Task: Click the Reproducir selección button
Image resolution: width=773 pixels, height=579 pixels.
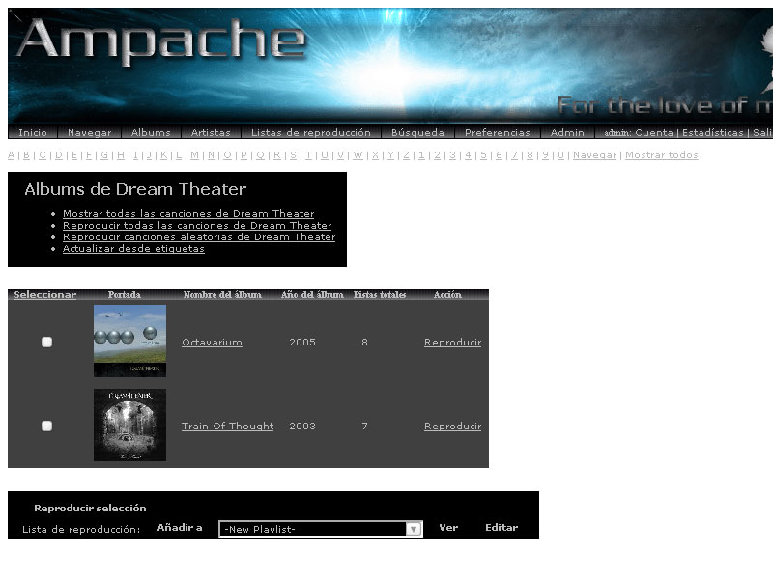Action: click(x=90, y=509)
